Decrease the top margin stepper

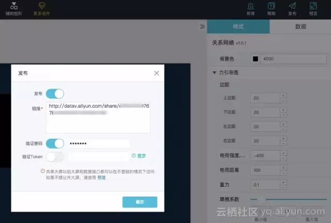point(283,101)
